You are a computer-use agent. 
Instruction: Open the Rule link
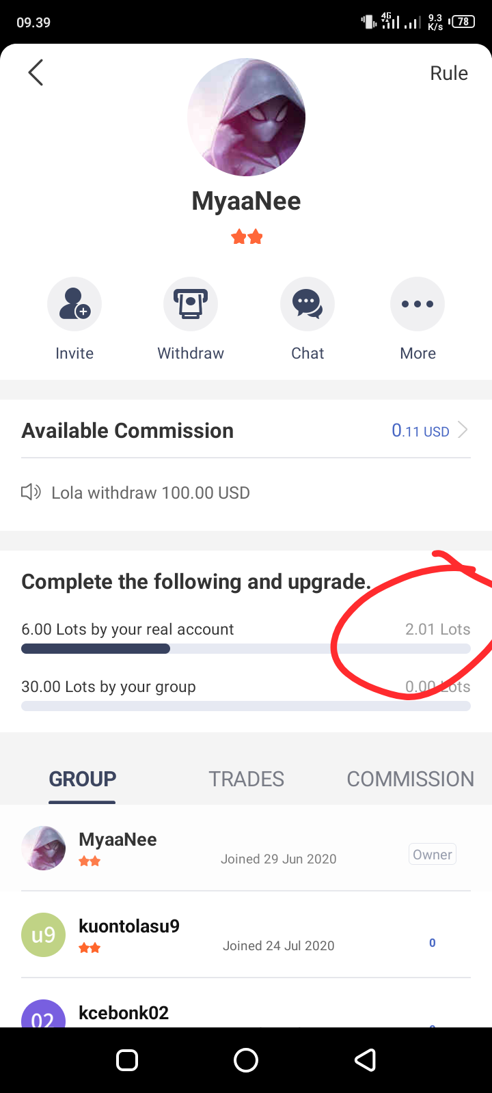[x=449, y=73]
